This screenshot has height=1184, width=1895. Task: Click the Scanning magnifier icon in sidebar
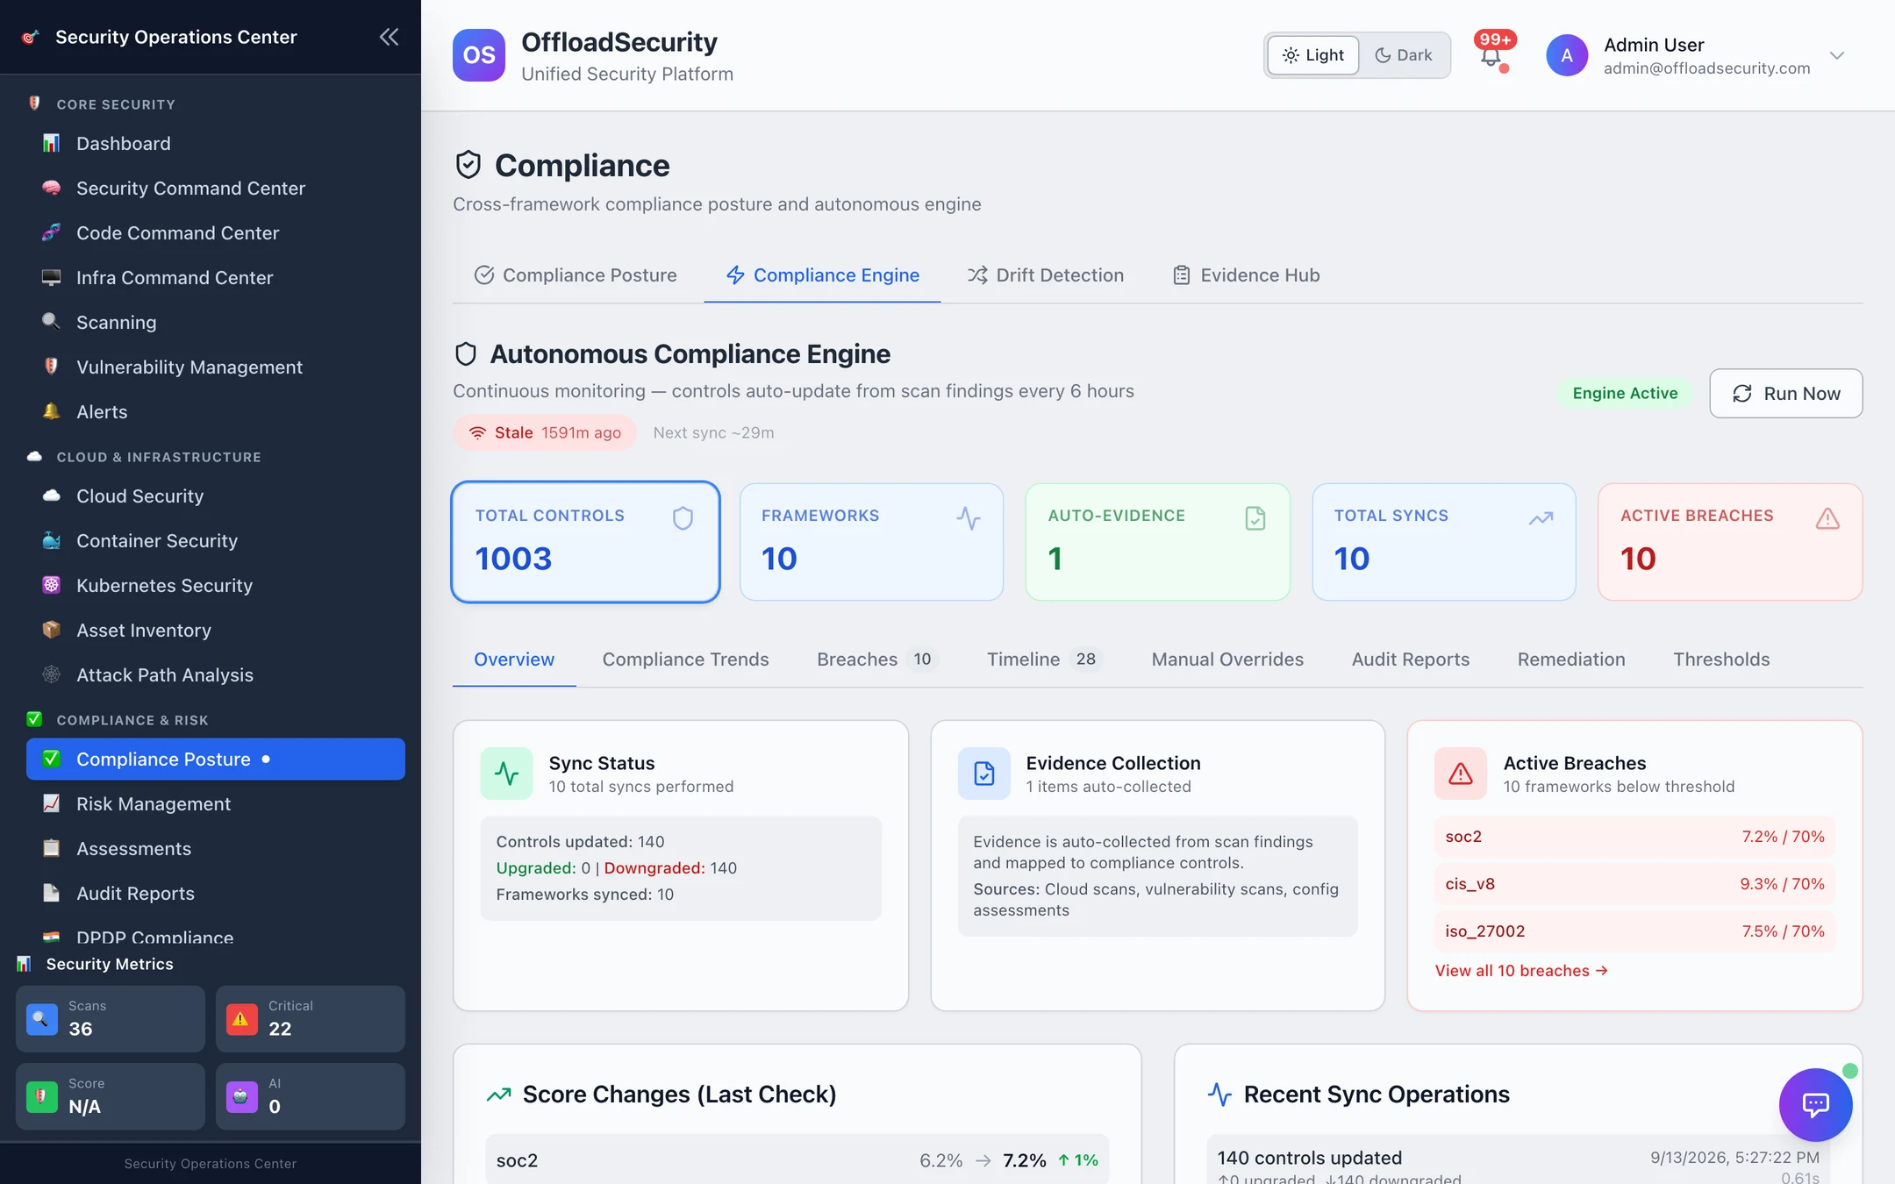click(52, 322)
